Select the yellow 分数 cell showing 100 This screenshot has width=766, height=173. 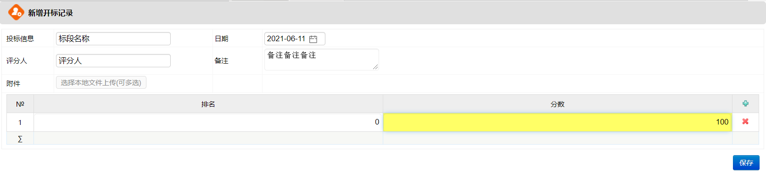[x=558, y=122]
